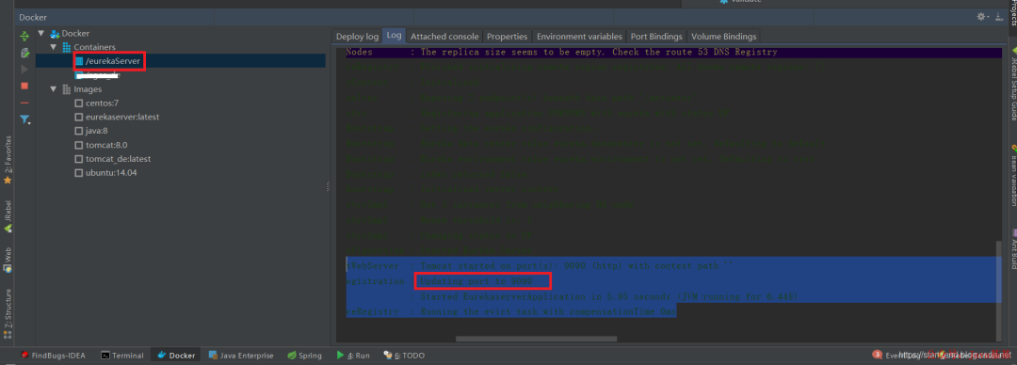
Task: Click the log line 'Updating port to 9090'
Action: (x=476, y=280)
